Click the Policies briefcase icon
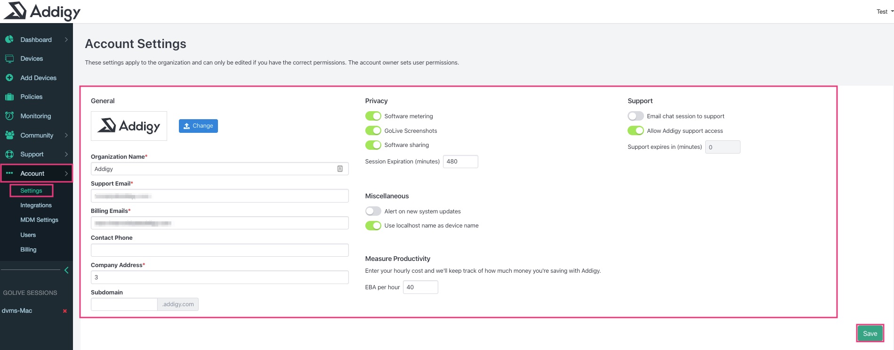Image resolution: width=894 pixels, height=350 pixels. 9,97
